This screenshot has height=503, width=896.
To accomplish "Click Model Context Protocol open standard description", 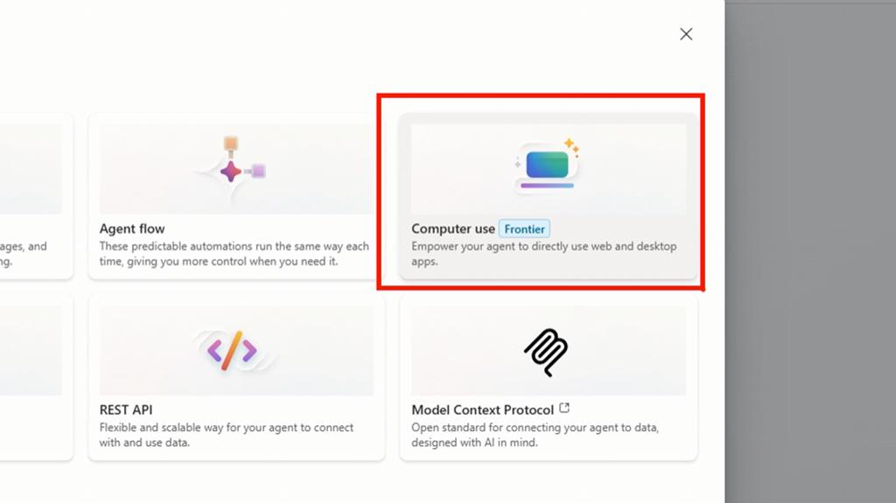I will pos(535,435).
